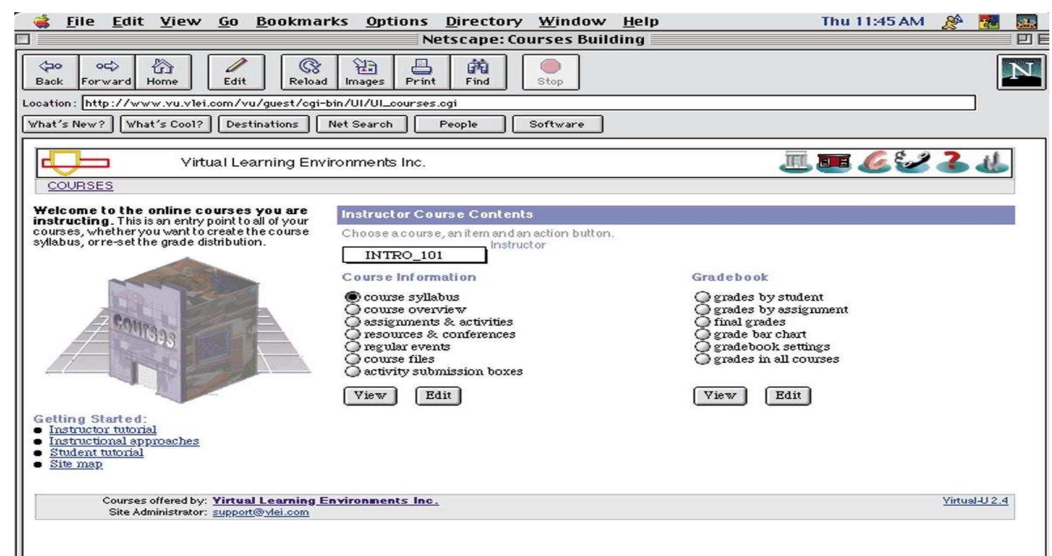Click the What's Cool? directory button
This screenshot has height=556, width=1052.
tap(165, 124)
